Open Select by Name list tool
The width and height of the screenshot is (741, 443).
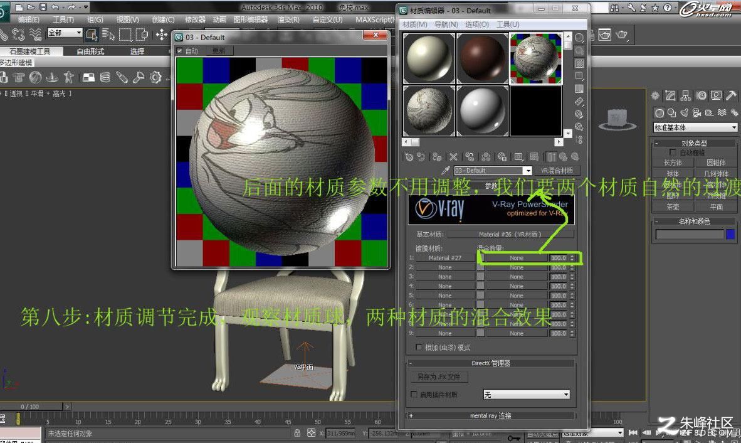pos(108,34)
